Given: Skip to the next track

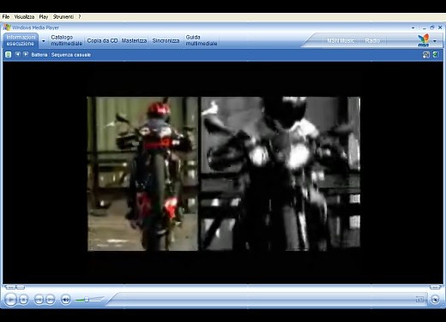Looking at the screenshot, I should (50, 300).
